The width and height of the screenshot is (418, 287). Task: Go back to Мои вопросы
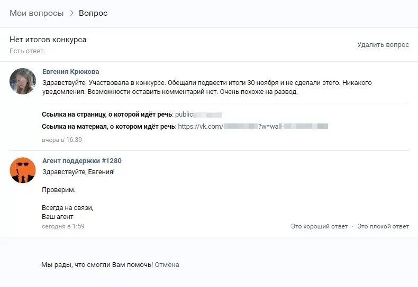pos(37,13)
